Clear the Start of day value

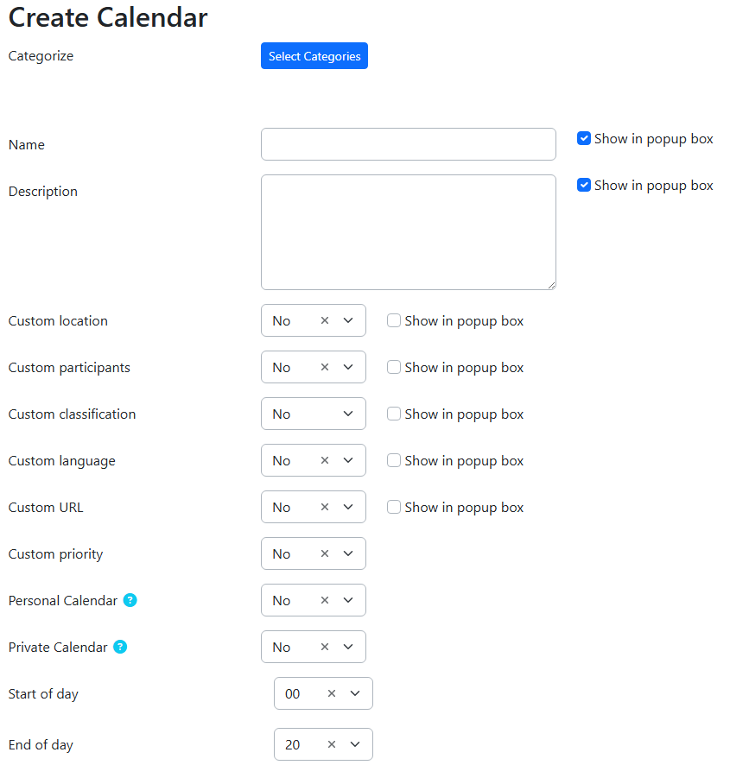pyautogui.click(x=332, y=693)
